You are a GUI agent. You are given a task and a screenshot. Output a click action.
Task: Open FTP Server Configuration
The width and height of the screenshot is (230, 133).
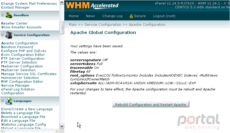23,59
